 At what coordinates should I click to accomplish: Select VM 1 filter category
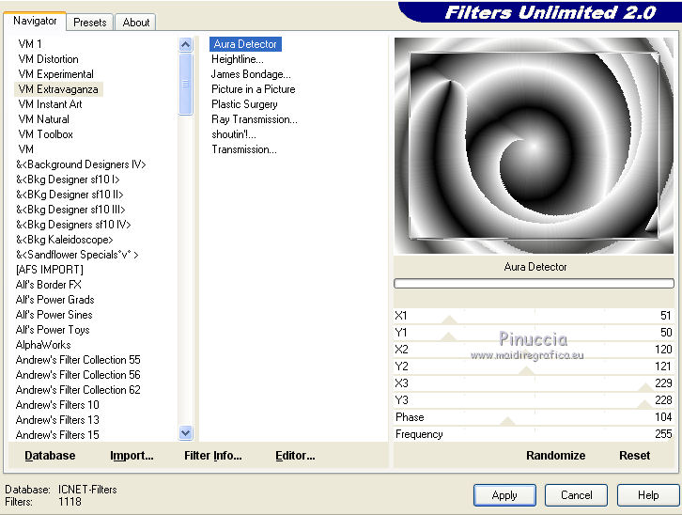tap(30, 44)
